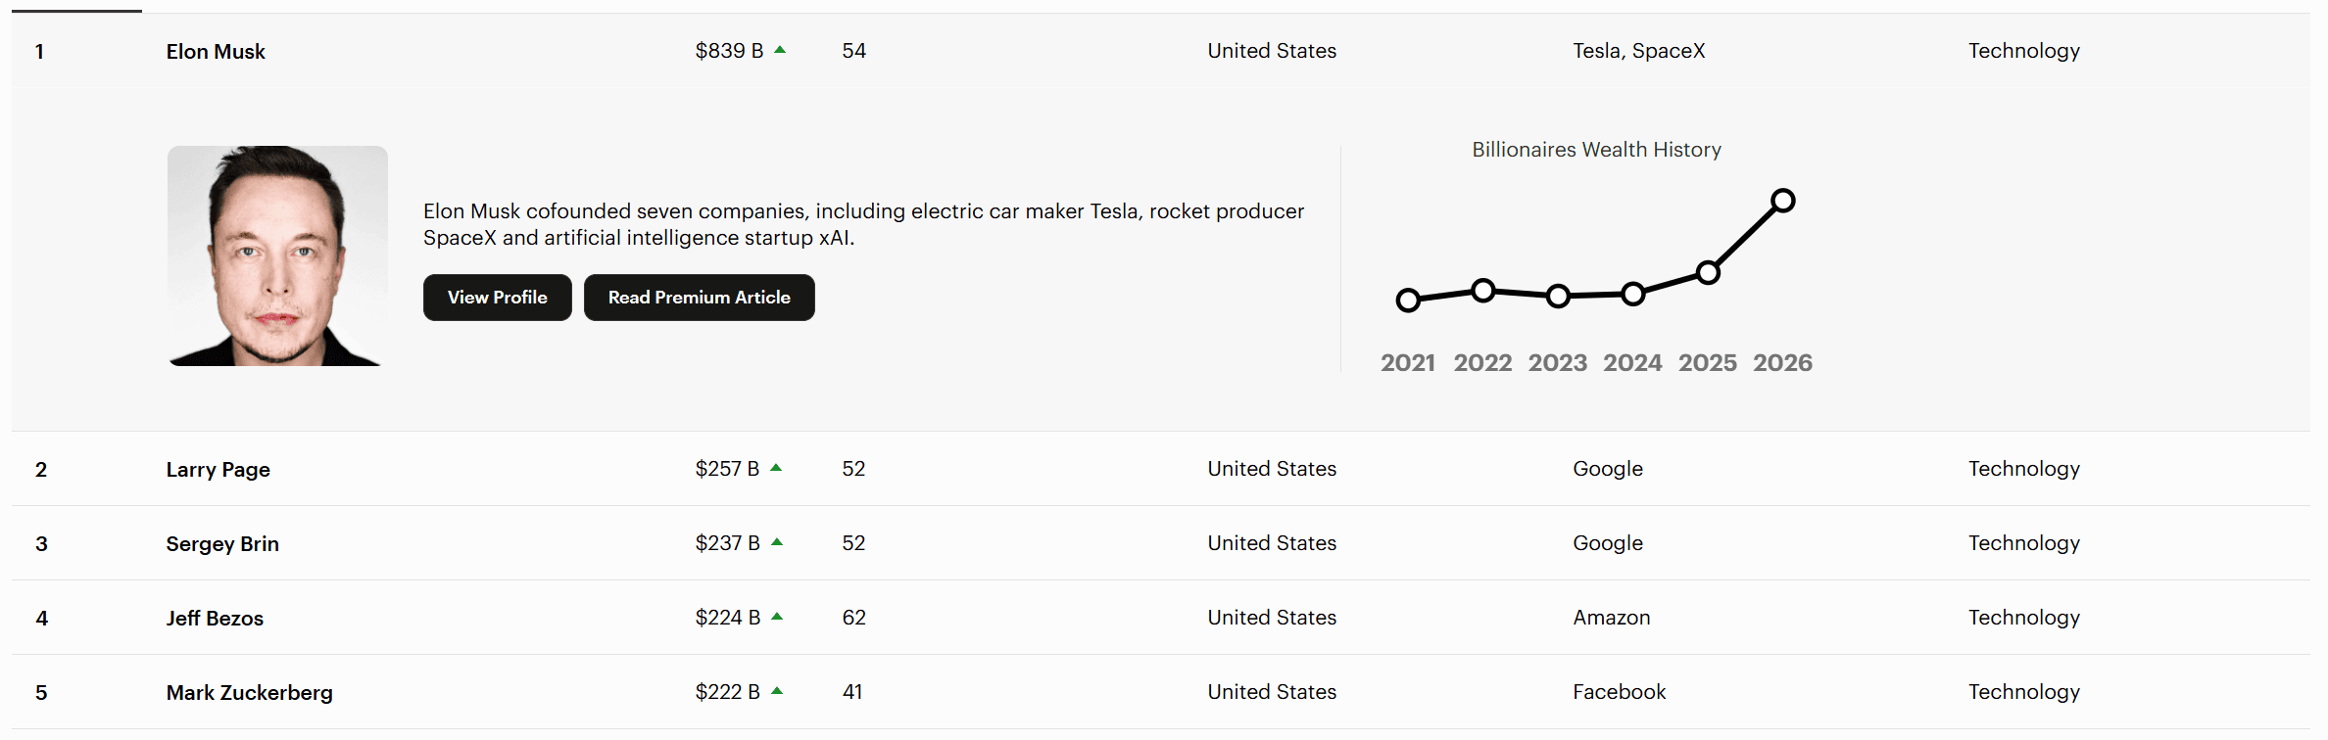Expand the Sergey Brin row
The width and height of the screenshot is (2328, 740).
point(222,544)
